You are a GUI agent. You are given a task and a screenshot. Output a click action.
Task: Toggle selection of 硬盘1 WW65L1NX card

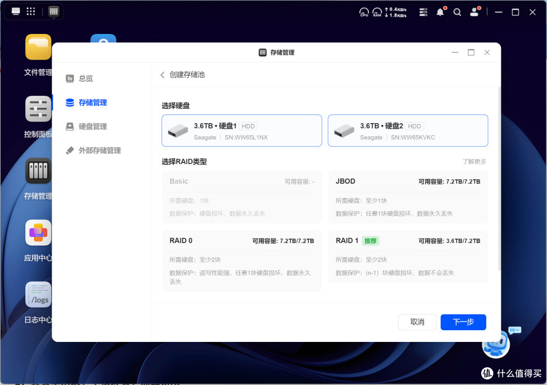pyautogui.click(x=242, y=131)
